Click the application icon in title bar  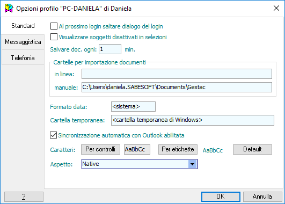pos(9,9)
